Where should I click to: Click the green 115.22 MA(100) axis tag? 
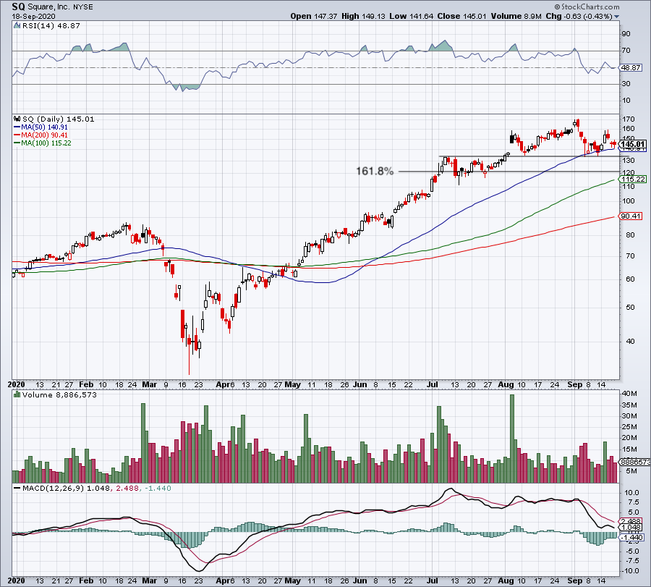[x=633, y=179]
